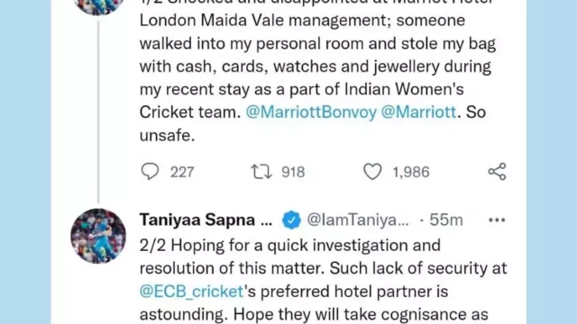
Task: Open the @Marriott mention link
Action: pyautogui.click(x=418, y=112)
